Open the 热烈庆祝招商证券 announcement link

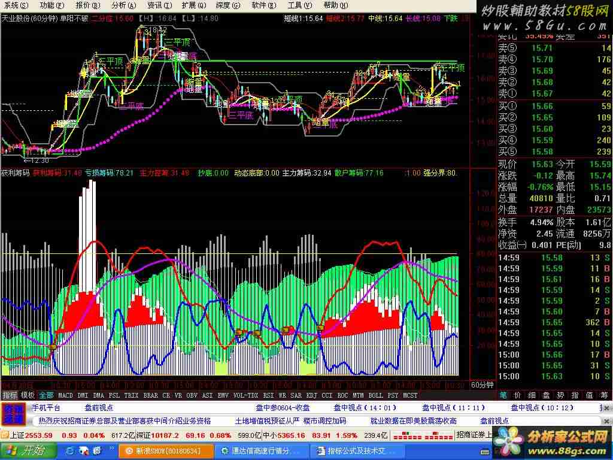125,421
